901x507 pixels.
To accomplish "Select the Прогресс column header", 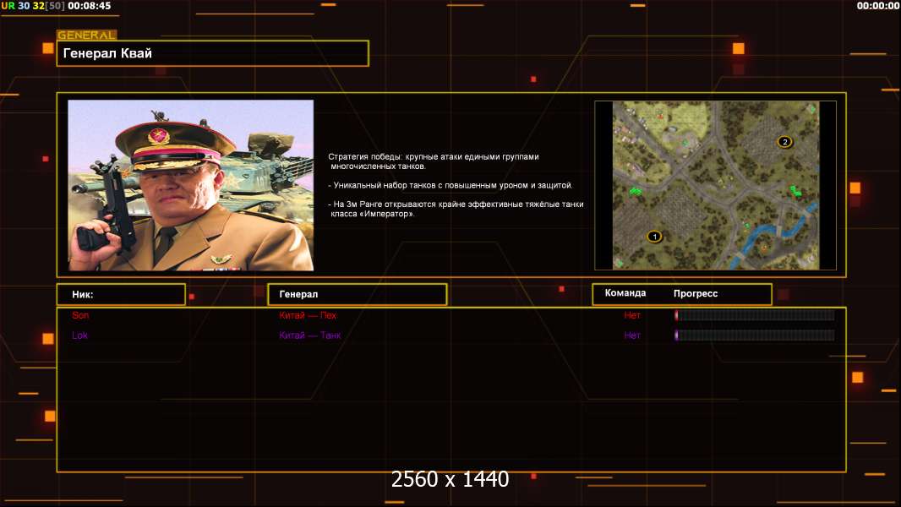I will point(696,293).
